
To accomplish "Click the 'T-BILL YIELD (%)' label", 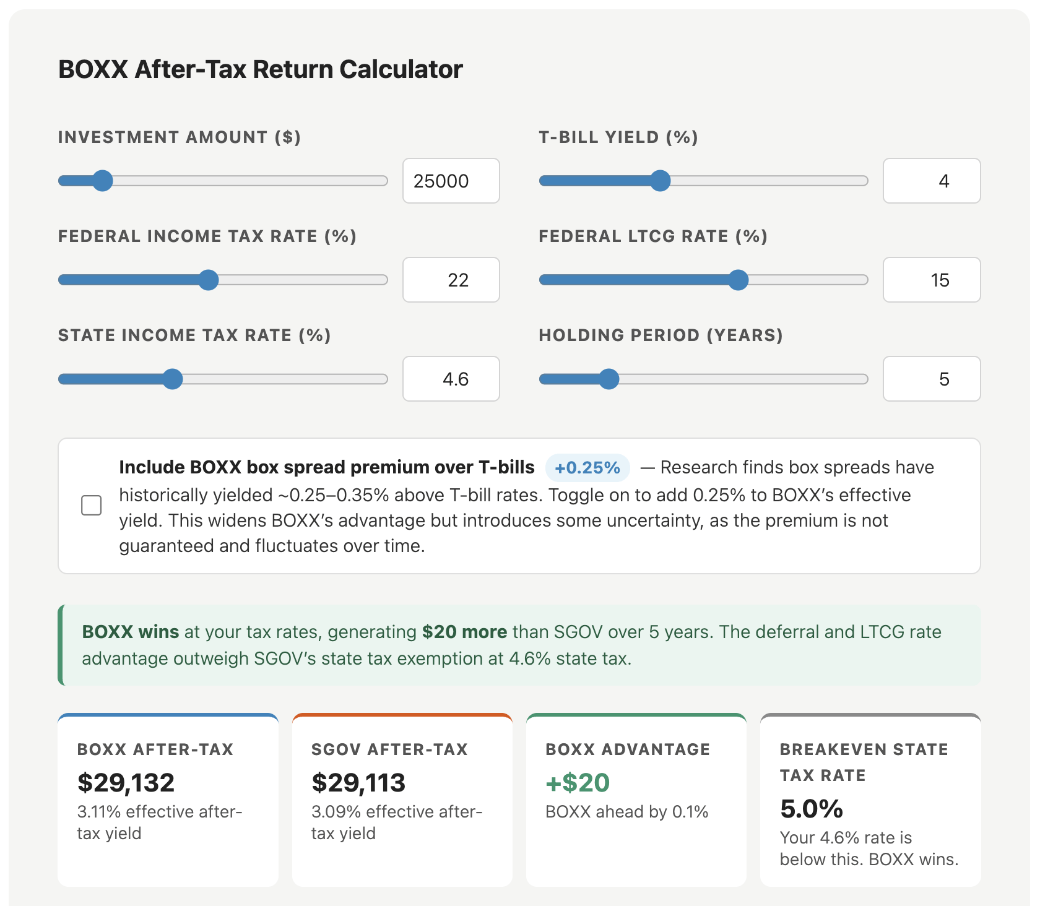I will (x=618, y=137).
